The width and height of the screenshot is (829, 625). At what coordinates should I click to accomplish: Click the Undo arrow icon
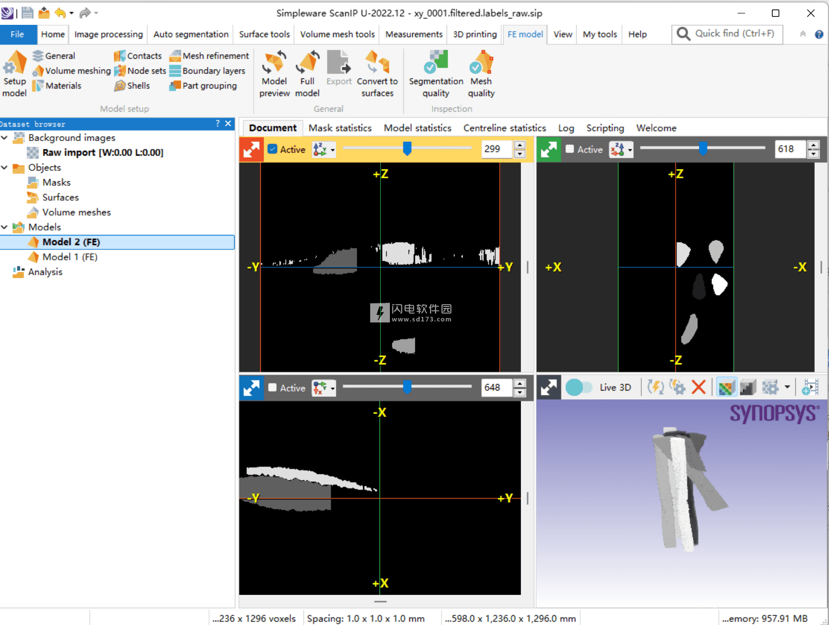pos(60,13)
